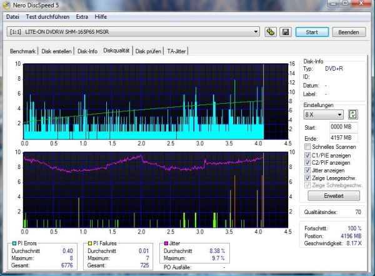Open the Hilfe menu

point(101,17)
